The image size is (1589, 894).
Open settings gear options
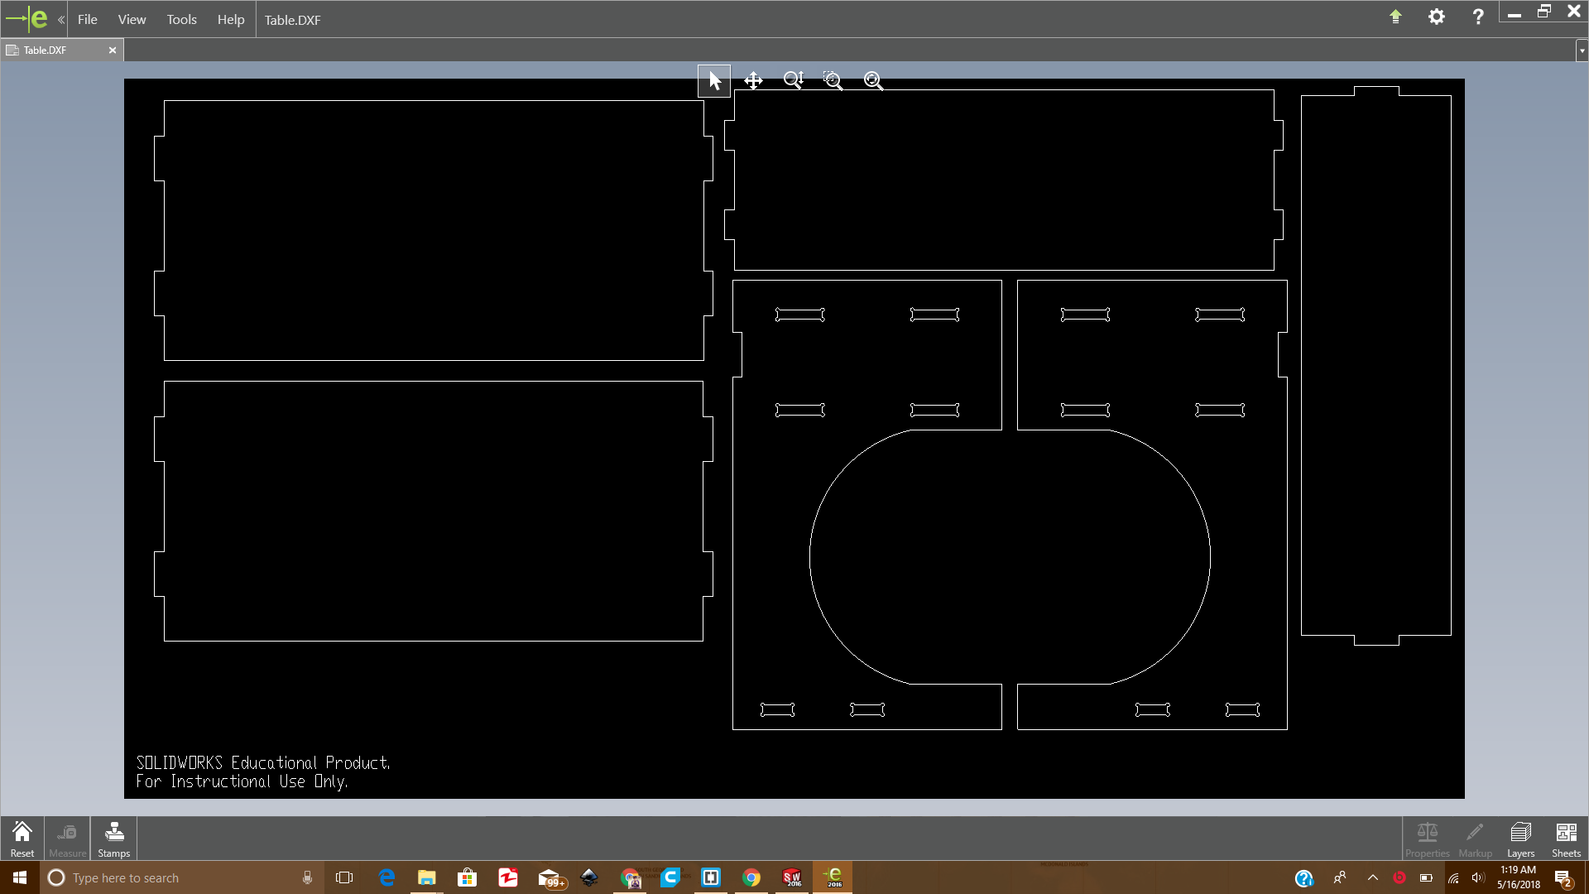1437,17
